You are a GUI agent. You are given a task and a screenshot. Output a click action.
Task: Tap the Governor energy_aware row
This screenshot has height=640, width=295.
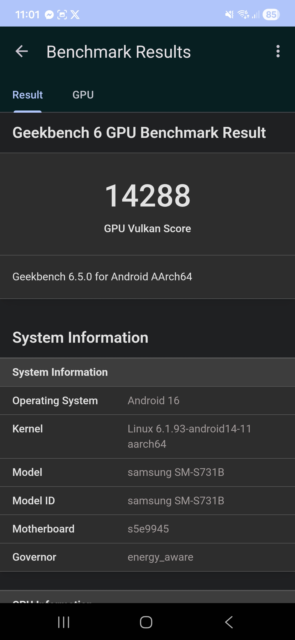(147, 557)
